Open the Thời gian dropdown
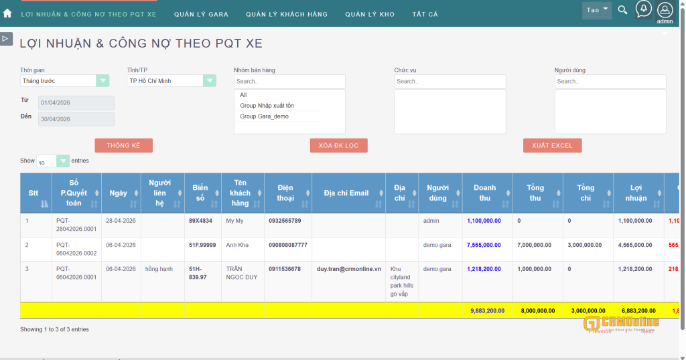The width and height of the screenshot is (686, 360). pos(64,81)
